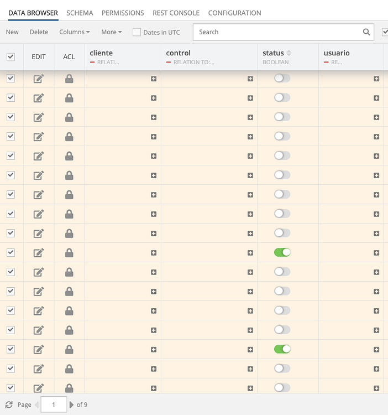Toggle the Dates in UTC checkbox
This screenshot has width=388, height=415.
[137, 32]
